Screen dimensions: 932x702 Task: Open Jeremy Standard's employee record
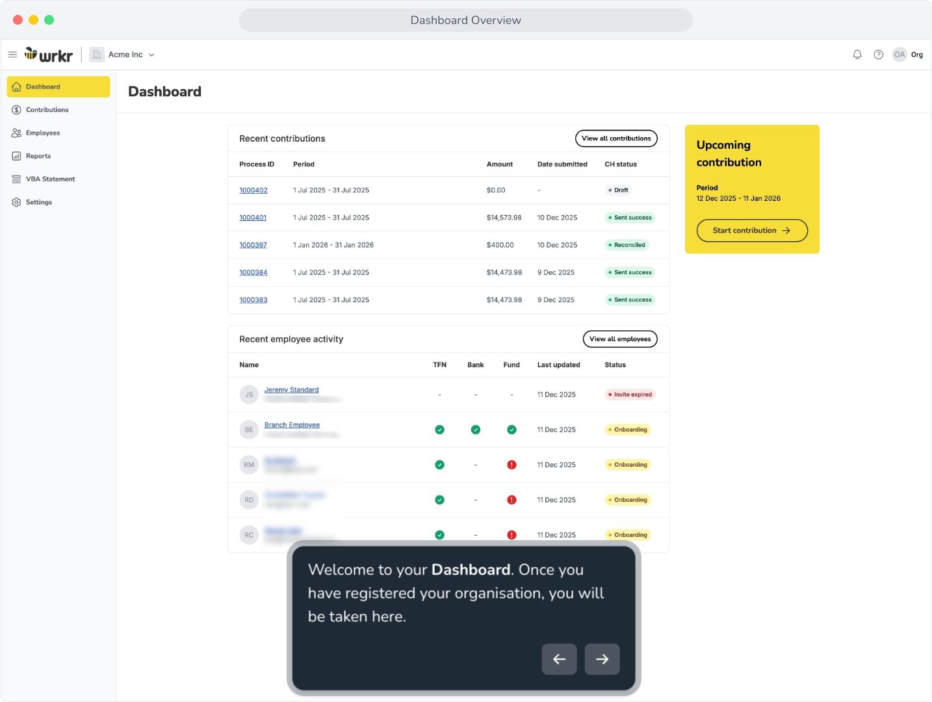(291, 389)
